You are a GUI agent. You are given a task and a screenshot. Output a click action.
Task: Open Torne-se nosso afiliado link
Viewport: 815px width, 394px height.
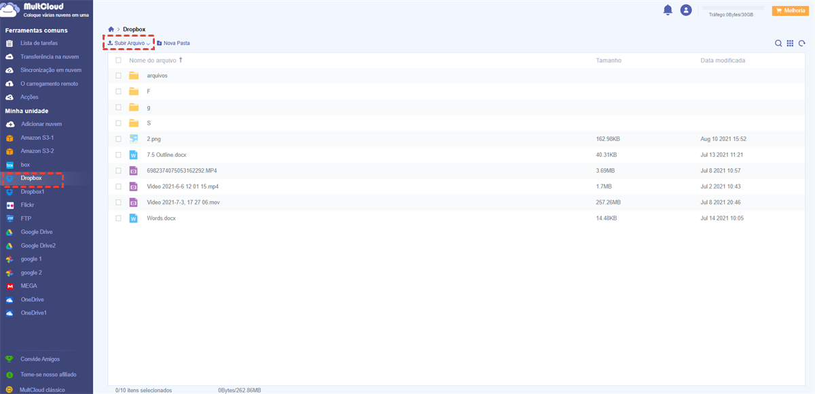pos(48,374)
